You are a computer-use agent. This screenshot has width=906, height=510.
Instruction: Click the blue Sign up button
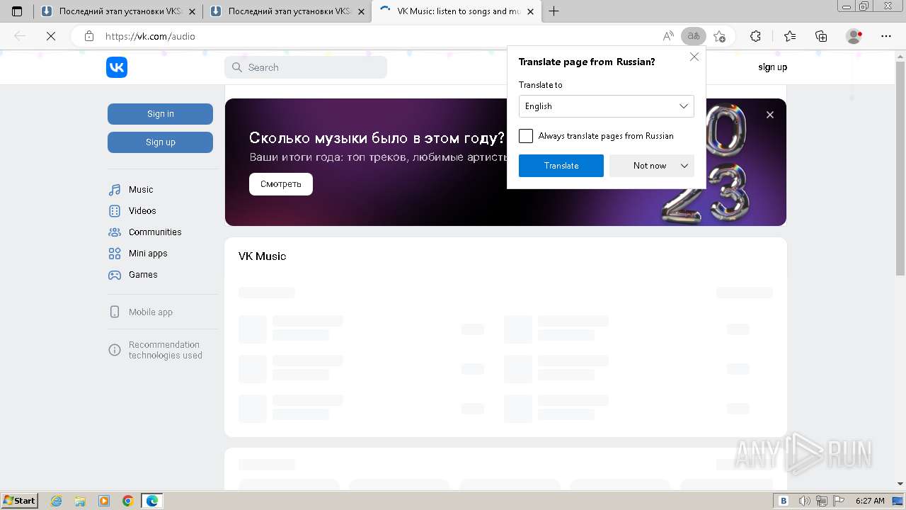160,142
